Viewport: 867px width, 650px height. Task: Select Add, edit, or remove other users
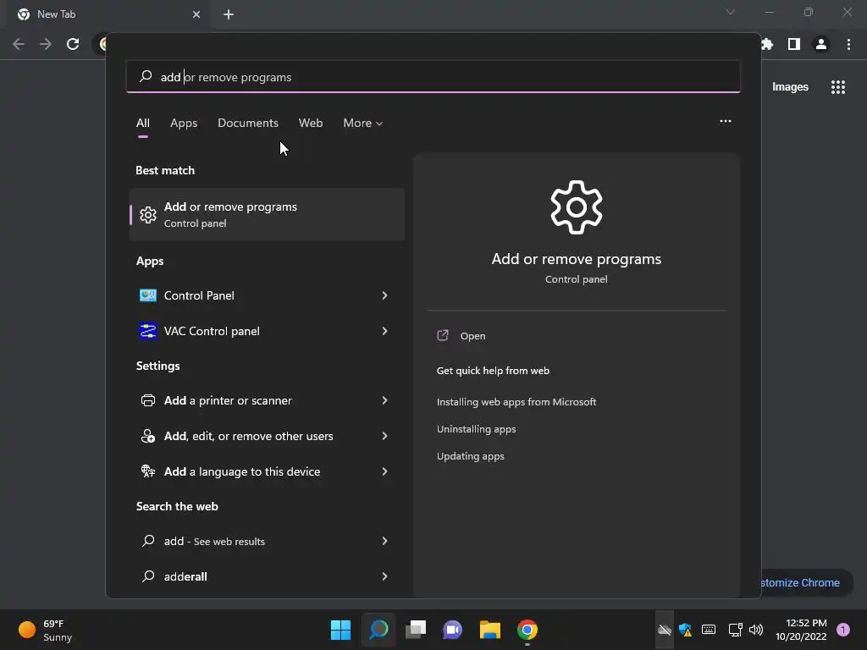tap(267, 436)
